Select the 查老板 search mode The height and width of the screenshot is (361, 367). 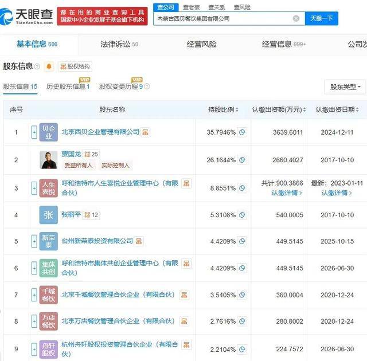[192, 7]
